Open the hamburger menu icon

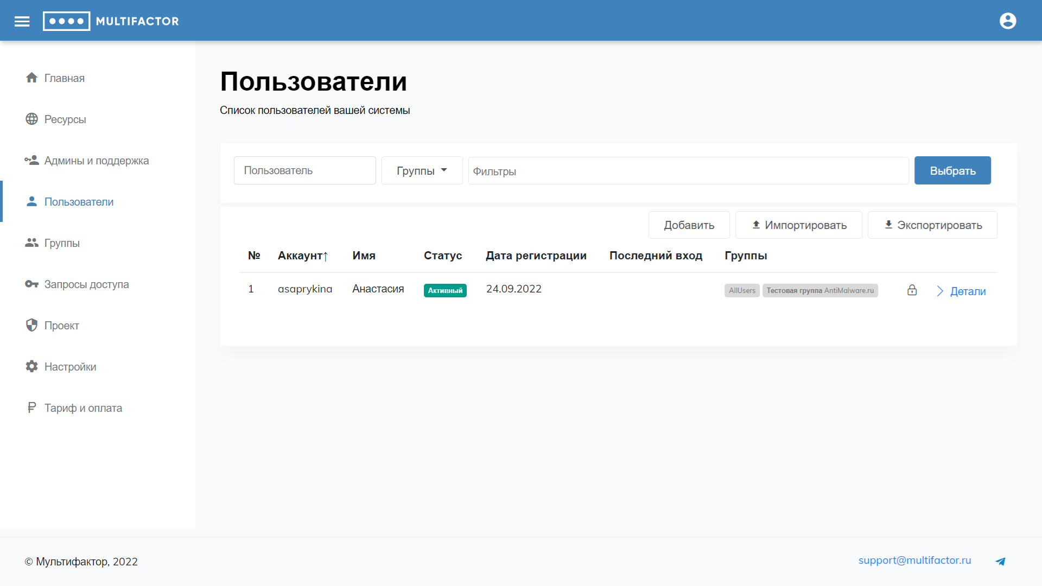(x=22, y=21)
